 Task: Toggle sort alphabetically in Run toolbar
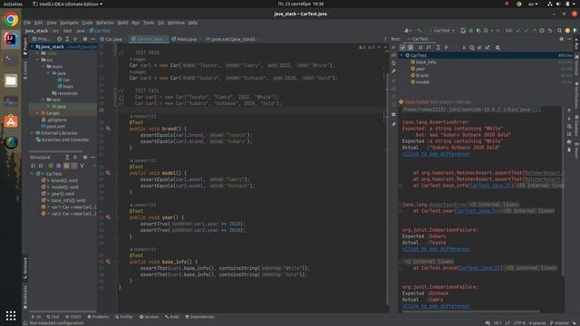click(420, 47)
